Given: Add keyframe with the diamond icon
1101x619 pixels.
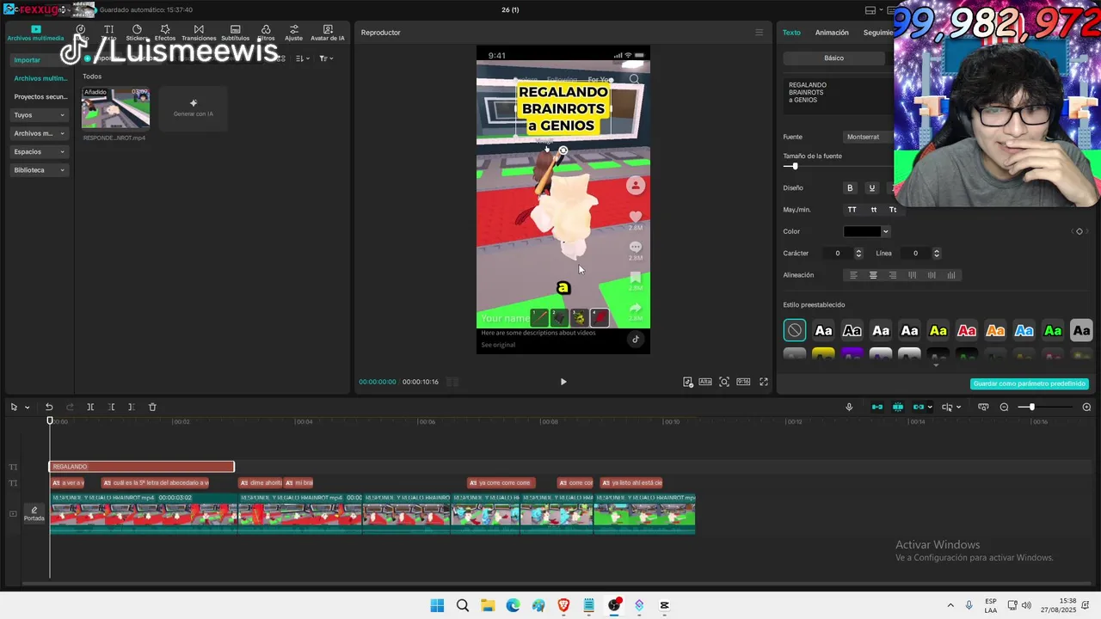Looking at the screenshot, I should (1079, 231).
